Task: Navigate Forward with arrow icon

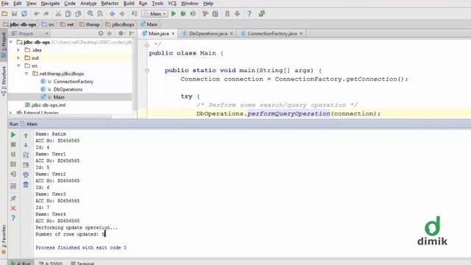Action: pyautogui.click(x=122, y=14)
